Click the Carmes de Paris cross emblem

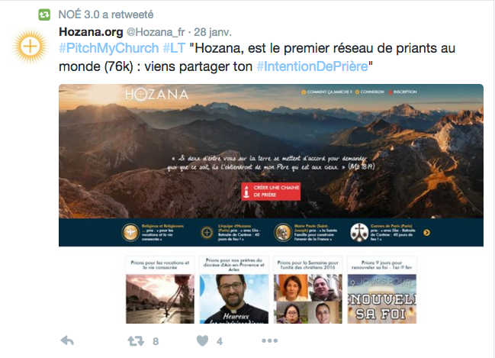coord(359,233)
